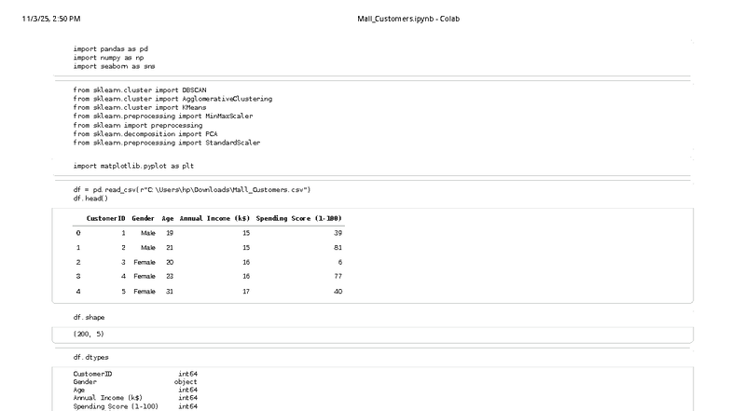Click the StandardScaler import line
The image size is (731, 411).
pos(167,143)
